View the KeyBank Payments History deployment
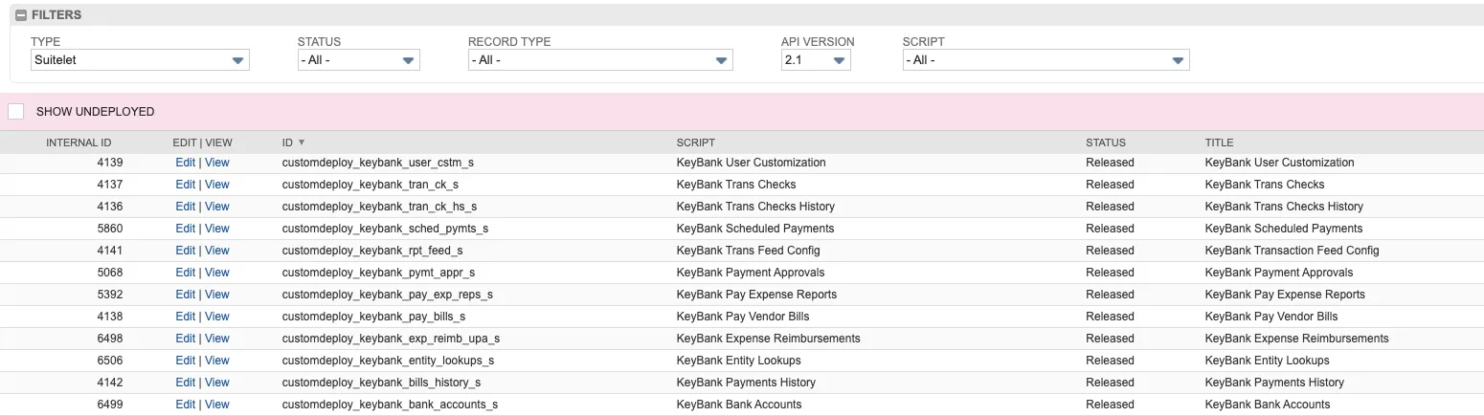The height and width of the screenshot is (416, 1484). point(217,383)
